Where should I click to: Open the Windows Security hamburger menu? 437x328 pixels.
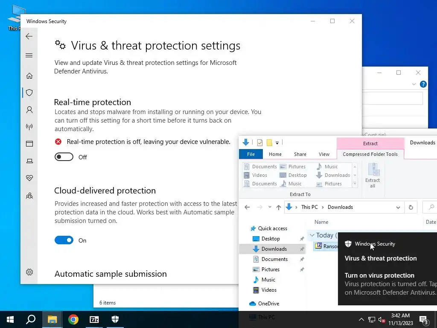point(29,55)
